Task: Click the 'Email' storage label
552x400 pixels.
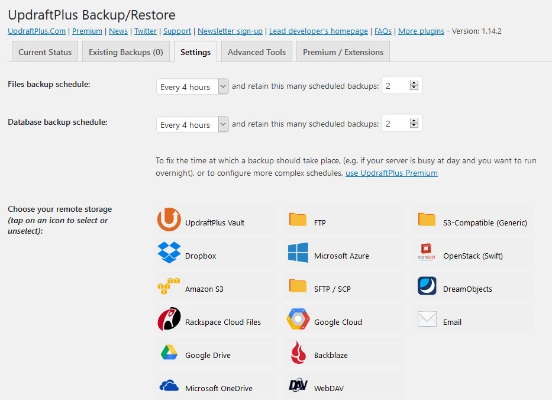Action: (x=452, y=322)
